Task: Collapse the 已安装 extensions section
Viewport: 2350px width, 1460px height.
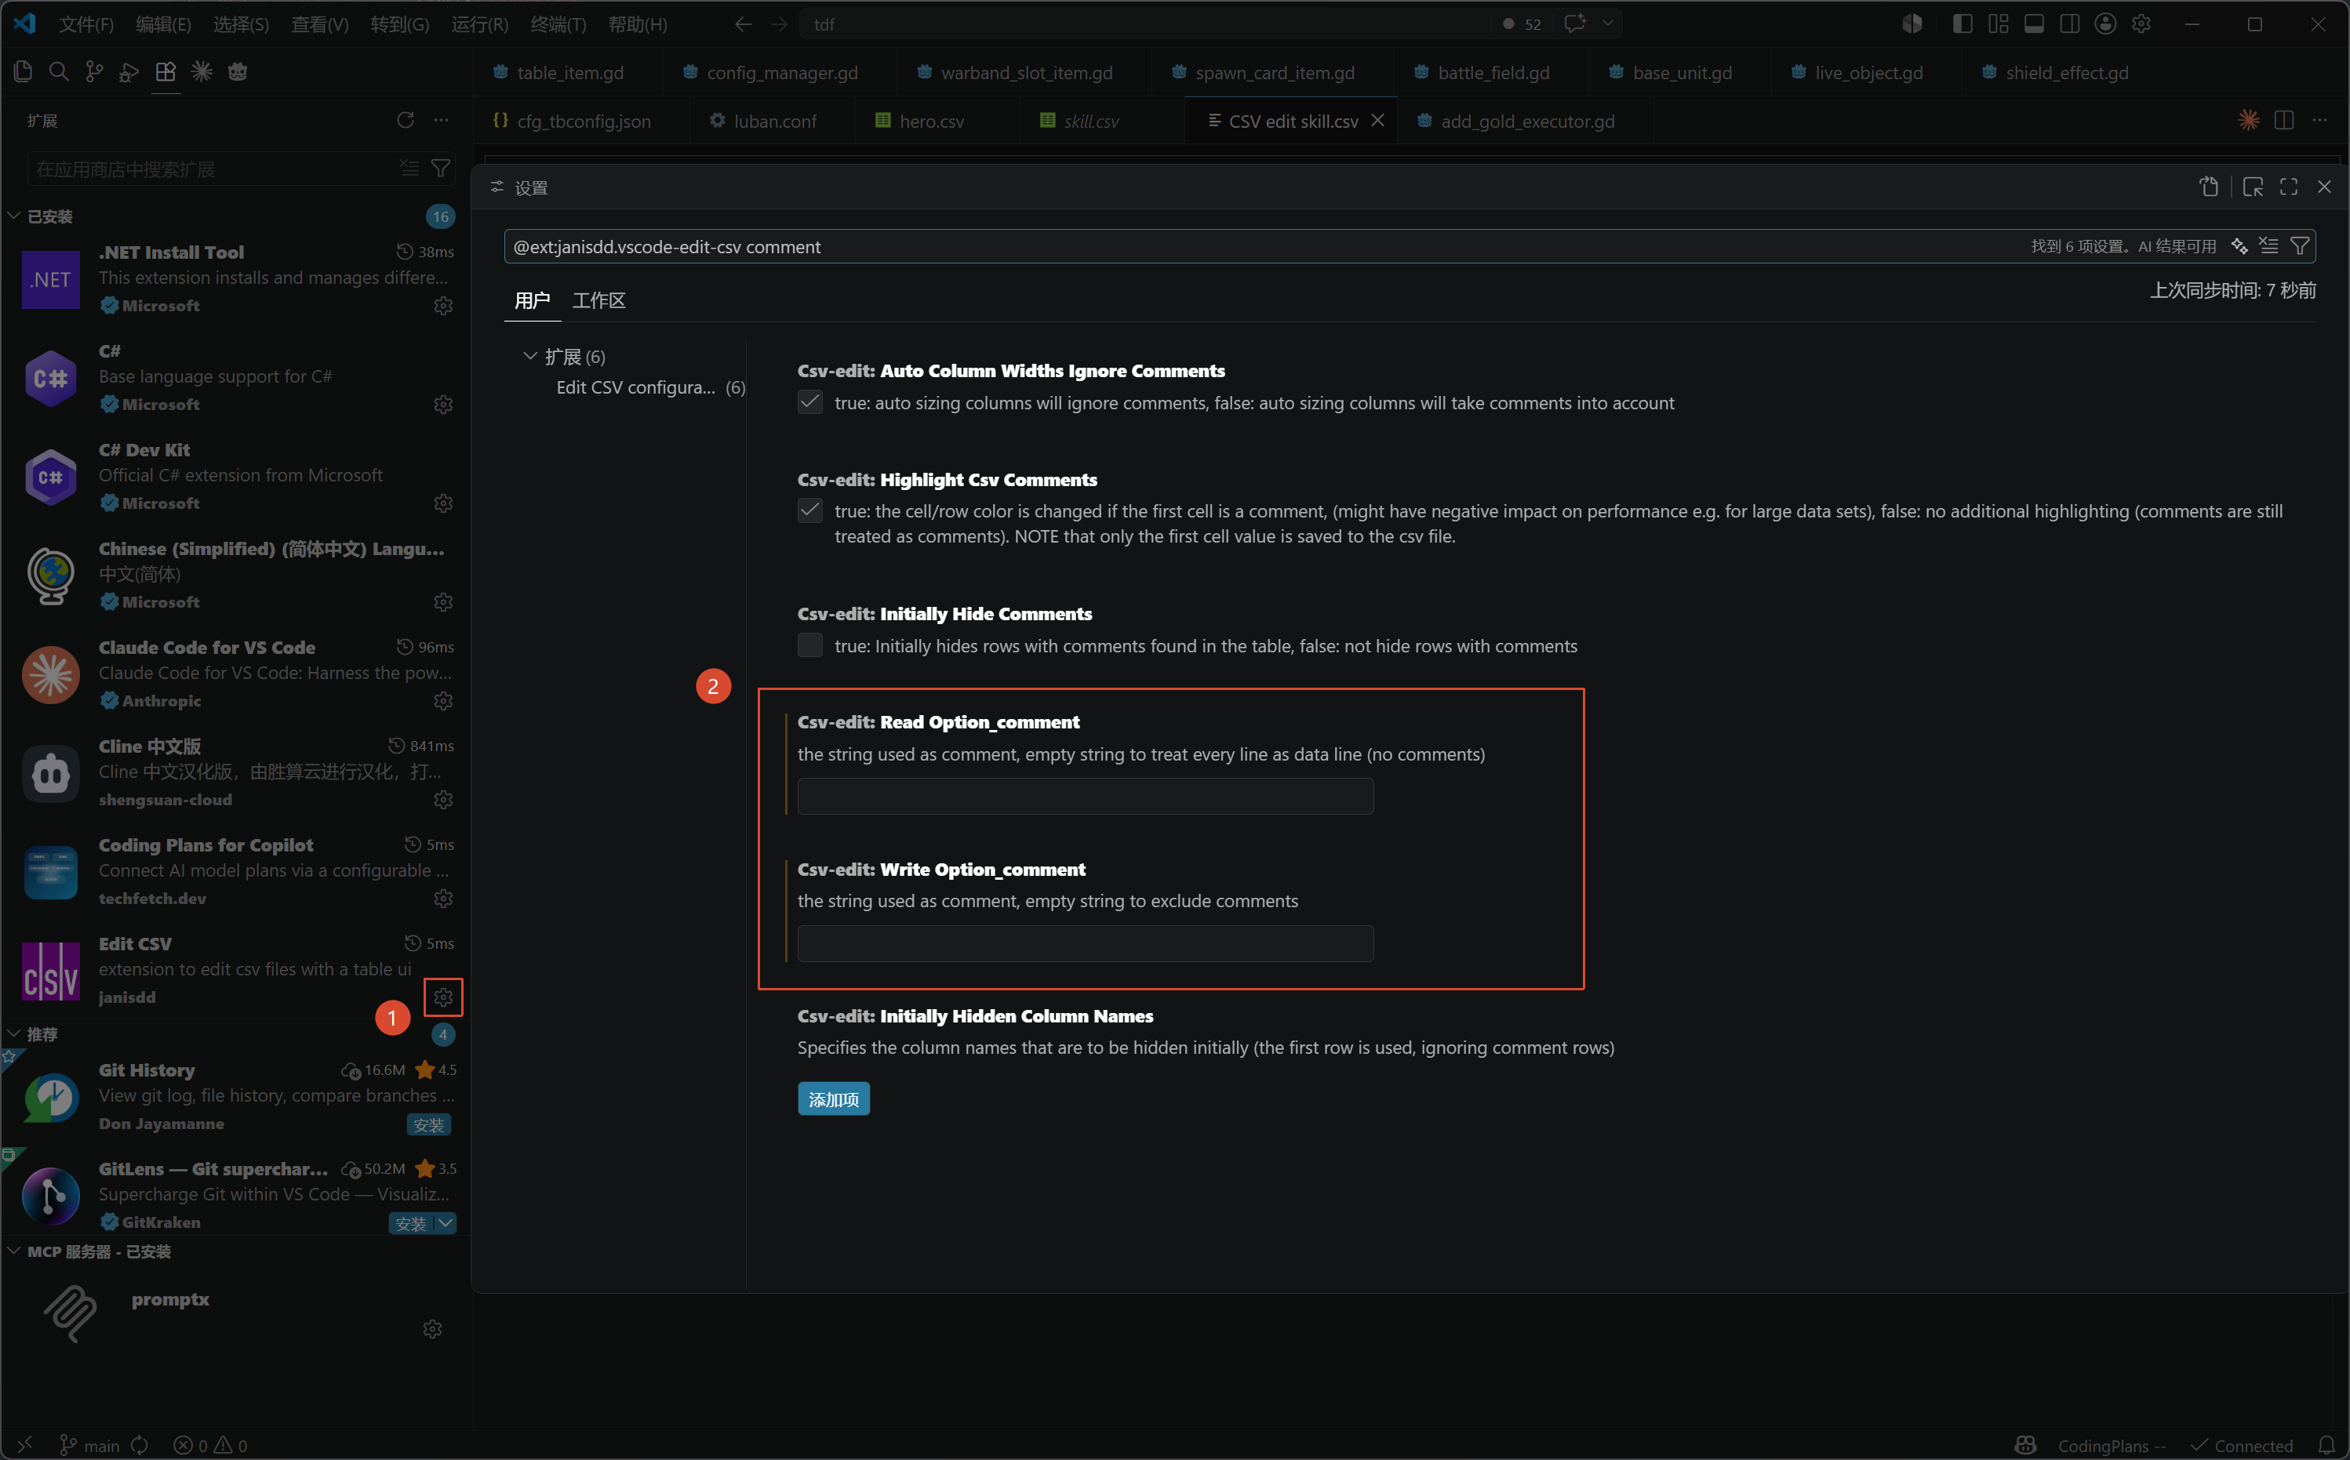Action: click(x=14, y=216)
